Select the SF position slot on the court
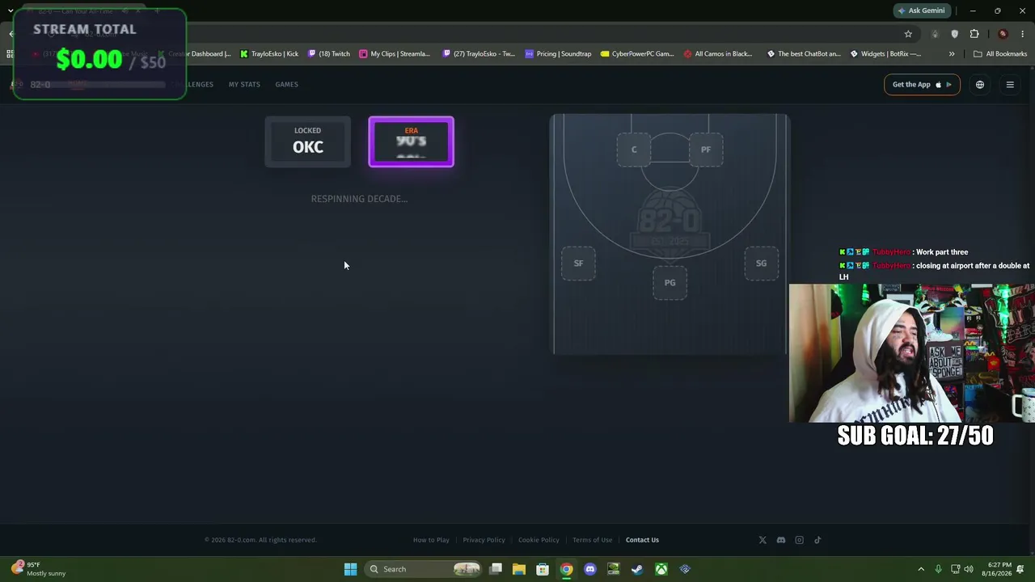Screen dimensions: 1035x582 click(x=578, y=264)
